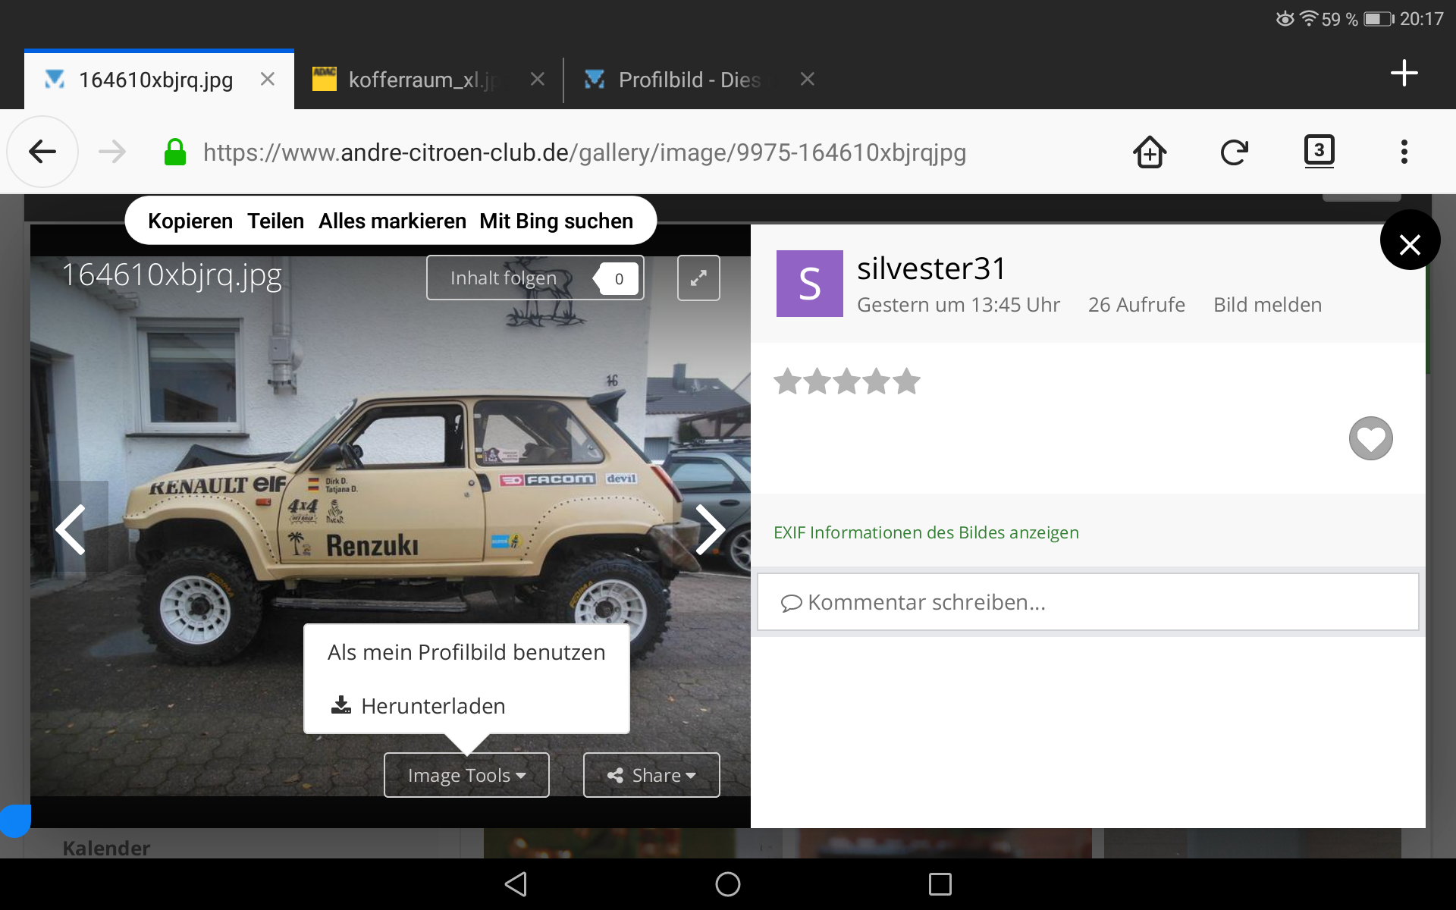Open the tab switcher showing 3 tabs

[1319, 151]
